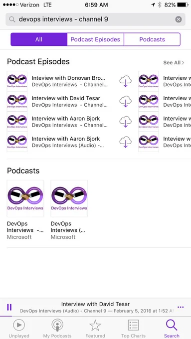
Task: Tap the battery indicator in status bar
Action: pos(183,5)
